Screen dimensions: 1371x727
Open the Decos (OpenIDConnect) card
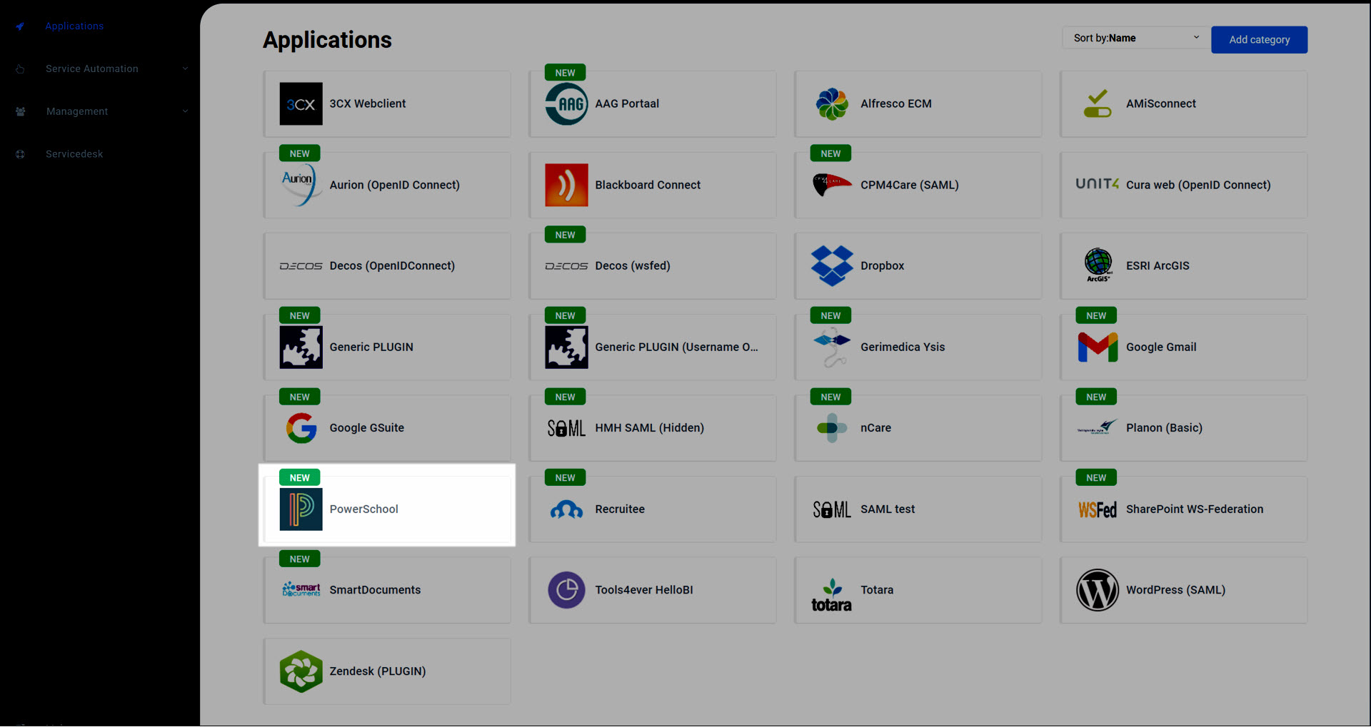[x=387, y=266]
